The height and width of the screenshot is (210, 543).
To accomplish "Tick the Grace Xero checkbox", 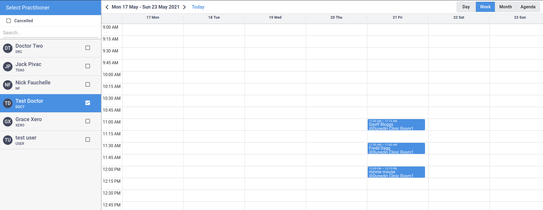I will (x=88, y=121).
